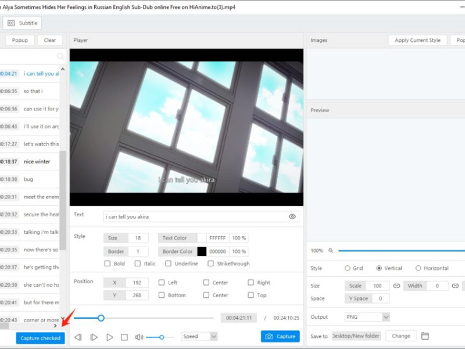The image size is (465, 349).
Task: Click the Y position value field
Action: click(137, 295)
